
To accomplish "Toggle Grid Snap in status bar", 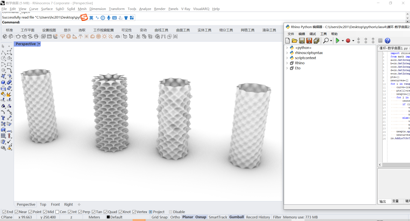I will [x=159, y=217].
